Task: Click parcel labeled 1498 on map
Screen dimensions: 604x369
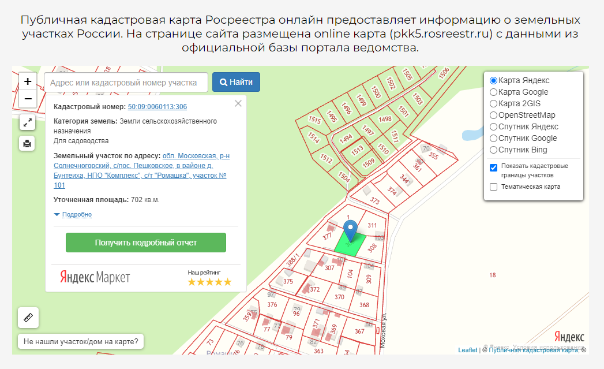Action: point(385,119)
